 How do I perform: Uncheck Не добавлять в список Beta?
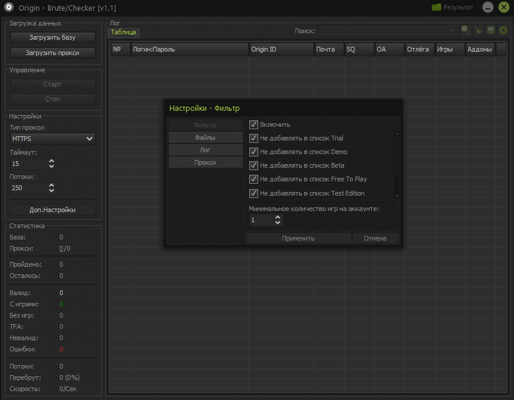point(253,165)
